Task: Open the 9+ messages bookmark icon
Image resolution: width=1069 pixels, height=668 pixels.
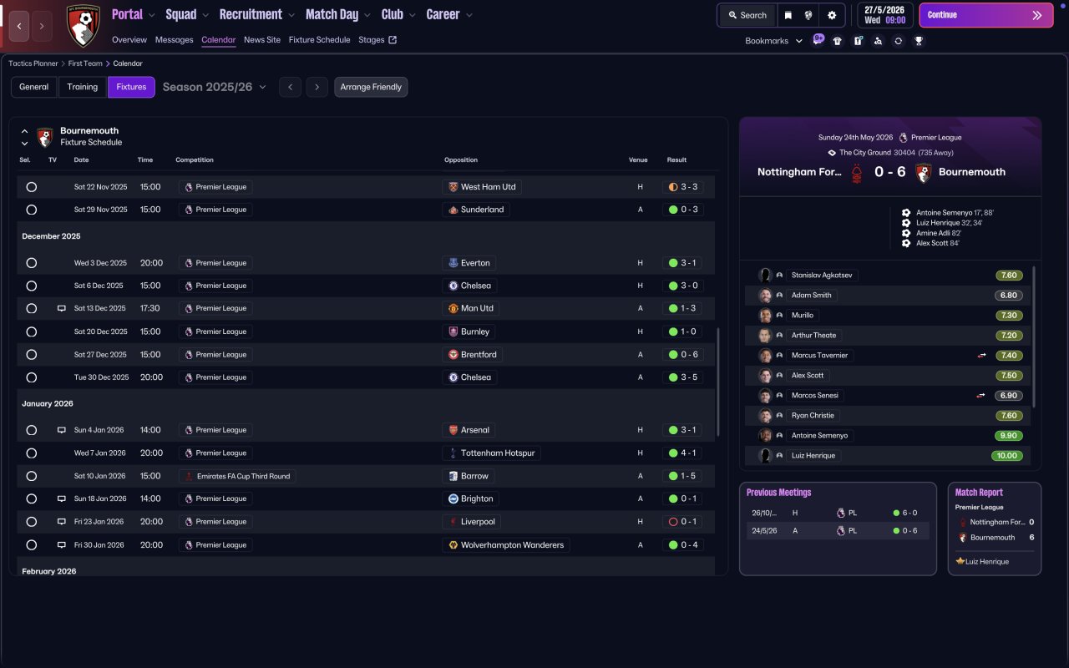Action: coord(818,40)
